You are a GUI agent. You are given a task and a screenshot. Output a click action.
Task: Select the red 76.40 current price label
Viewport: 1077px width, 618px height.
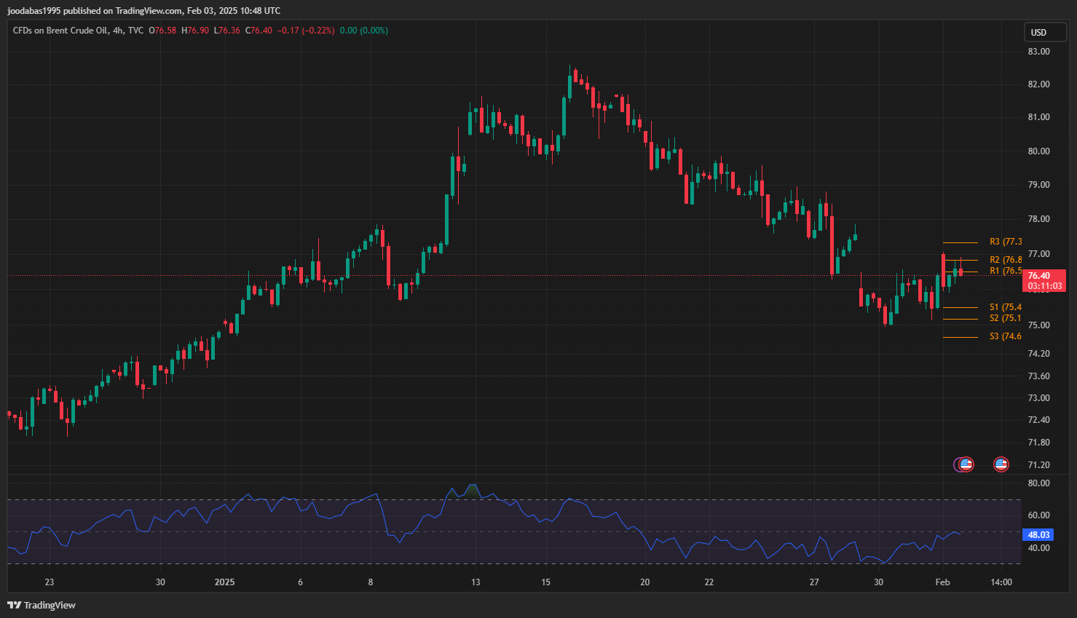[1044, 280]
